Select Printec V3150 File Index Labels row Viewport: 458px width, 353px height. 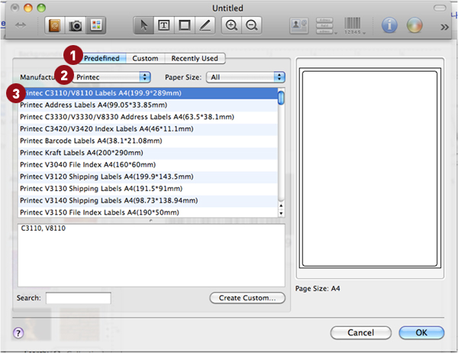[x=148, y=212]
